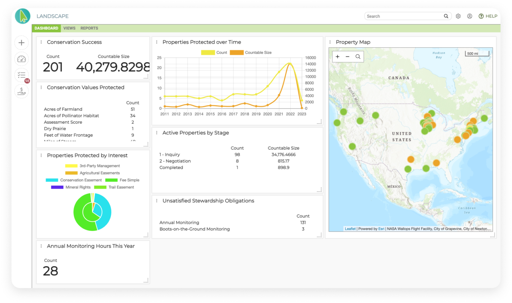Click the map search magnifier icon
This screenshot has height=303, width=512.
358,57
